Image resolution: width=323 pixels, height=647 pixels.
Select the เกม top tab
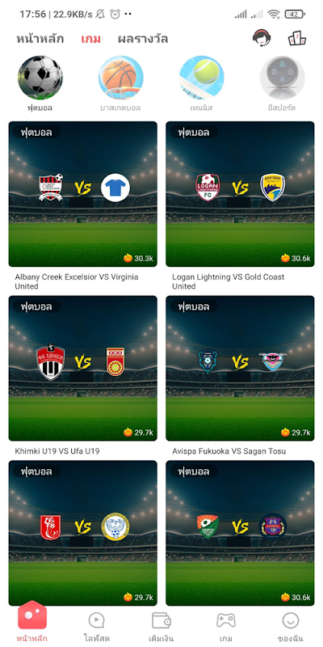tap(90, 39)
